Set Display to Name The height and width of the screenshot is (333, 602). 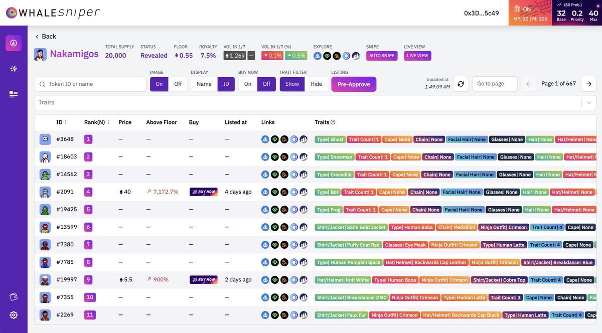point(204,84)
